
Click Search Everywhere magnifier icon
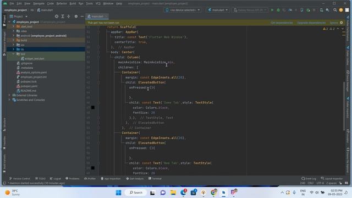pos(335,10)
